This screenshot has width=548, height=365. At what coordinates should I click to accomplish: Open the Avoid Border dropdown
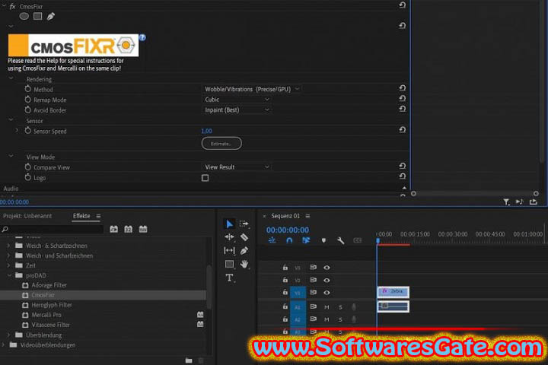pyautogui.click(x=237, y=110)
